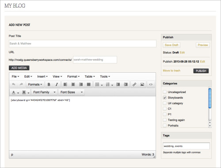Check the Uncategorized category
The image size is (221, 168).
click(x=164, y=92)
